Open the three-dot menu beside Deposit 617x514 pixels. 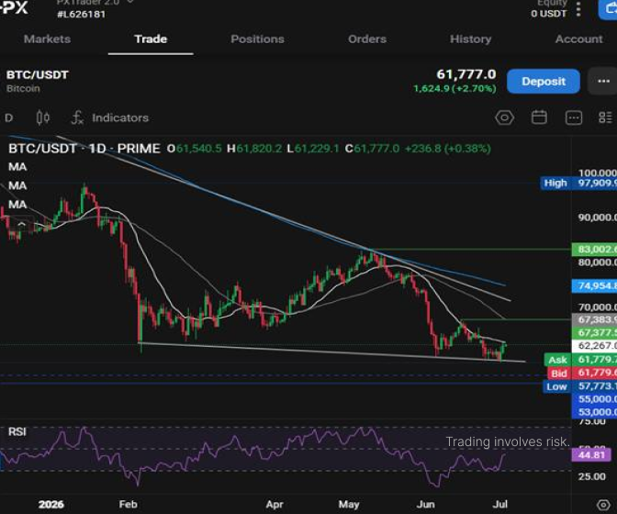(x=603, y=82)
